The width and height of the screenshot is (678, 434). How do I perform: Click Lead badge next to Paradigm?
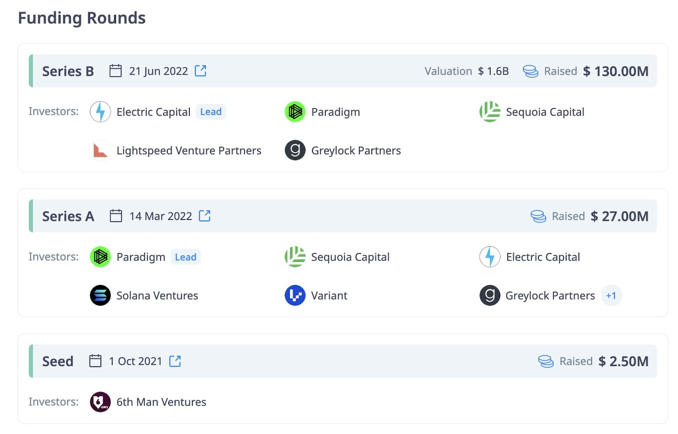point(186,257)
